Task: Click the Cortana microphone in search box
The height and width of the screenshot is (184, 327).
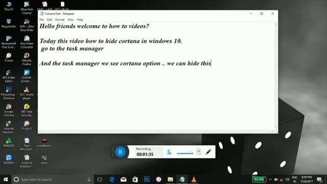Action: [x=89, y=179]
